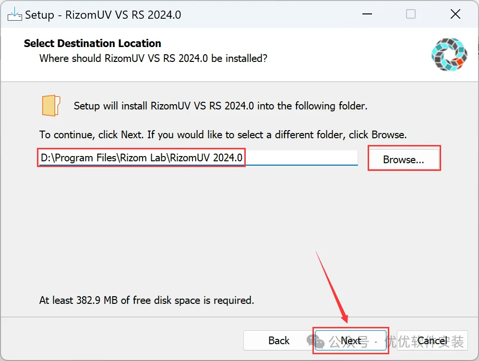The width and height of the screenshot is (479, 361).
Task: Click the Next button
Action: click(351, 340)
